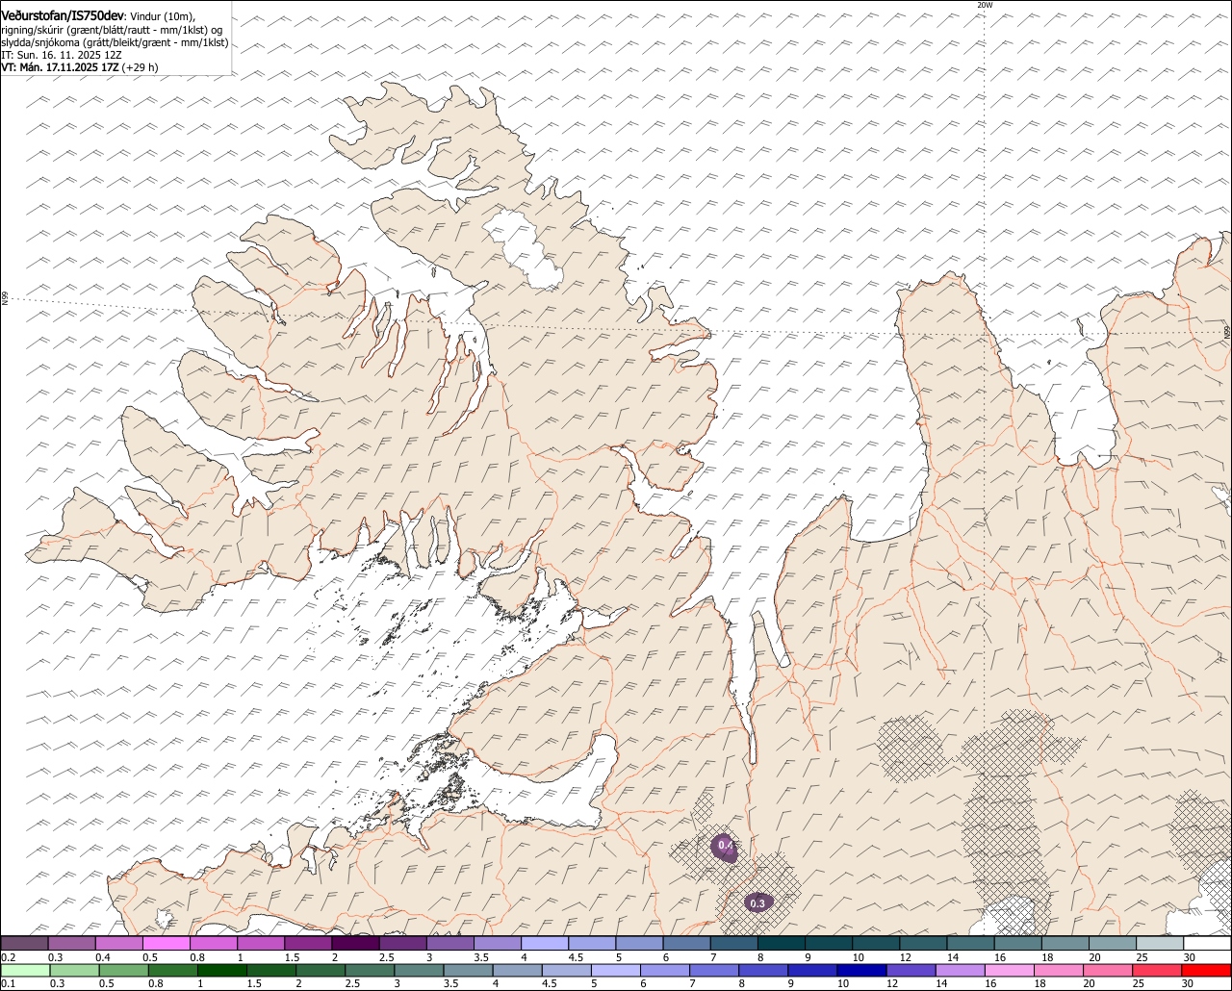Select the upper-scale light grey swatch at 25

tap(1160, 944)
